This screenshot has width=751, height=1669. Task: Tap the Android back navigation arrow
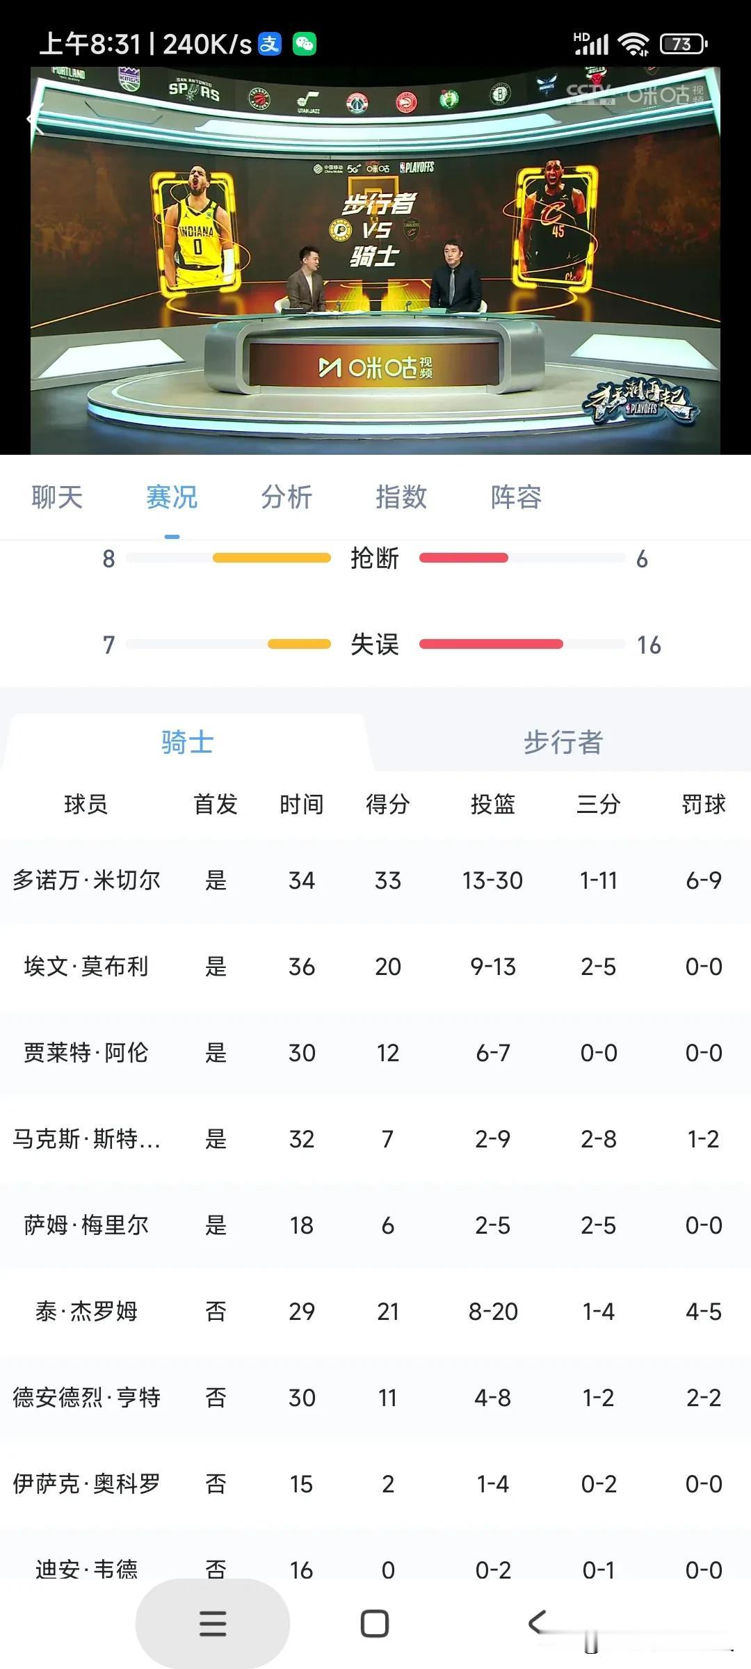click(x=537, y=1622)
